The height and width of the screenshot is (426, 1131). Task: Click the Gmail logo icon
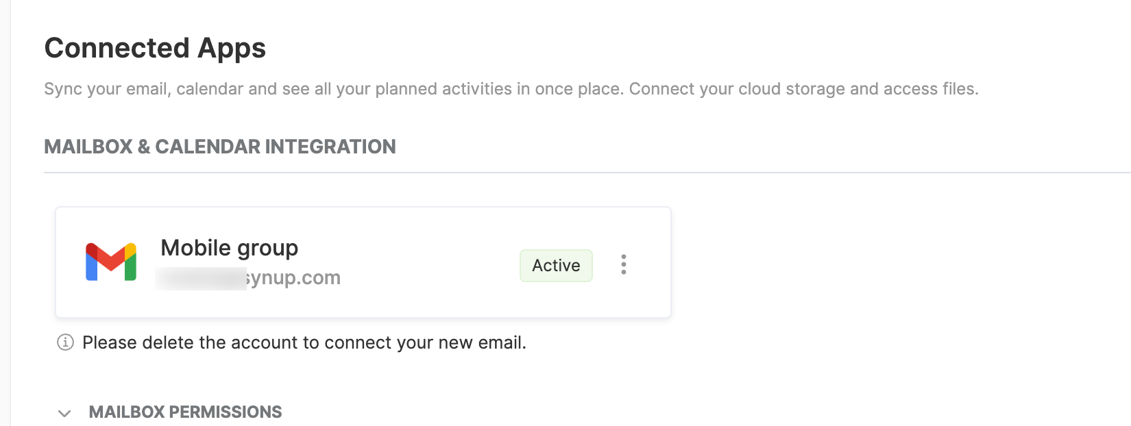point(111,262)
